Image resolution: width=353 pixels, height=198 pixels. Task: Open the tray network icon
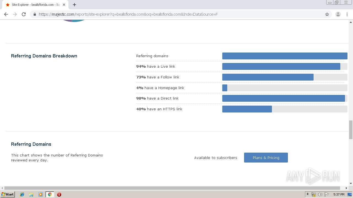tap(314, 194)
